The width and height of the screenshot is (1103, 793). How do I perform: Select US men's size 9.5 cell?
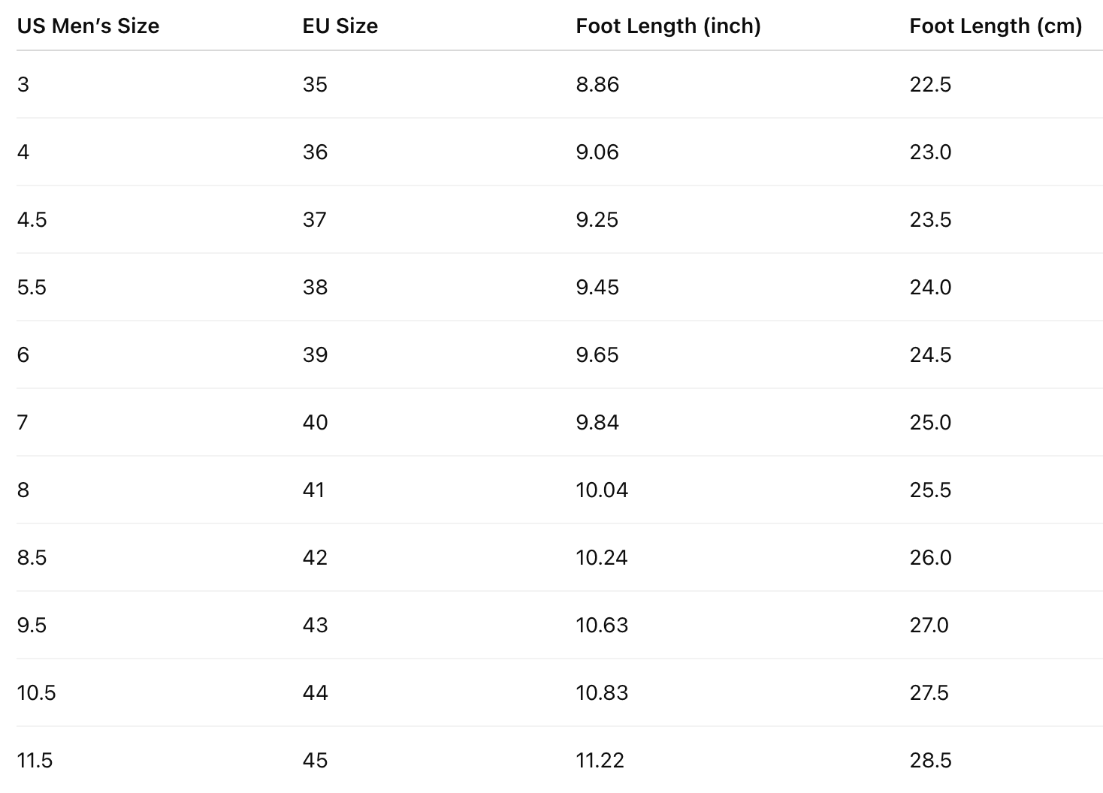pos(32,626)
